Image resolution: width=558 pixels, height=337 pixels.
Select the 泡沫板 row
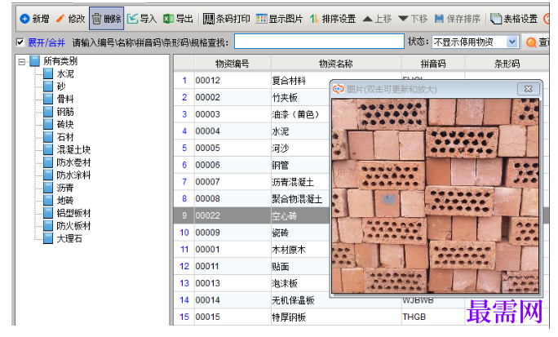coord(251,283)
